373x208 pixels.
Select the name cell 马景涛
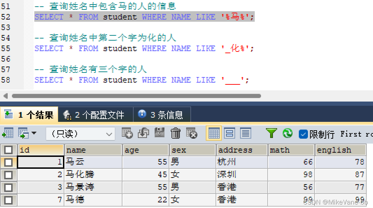tap(93, 187)
